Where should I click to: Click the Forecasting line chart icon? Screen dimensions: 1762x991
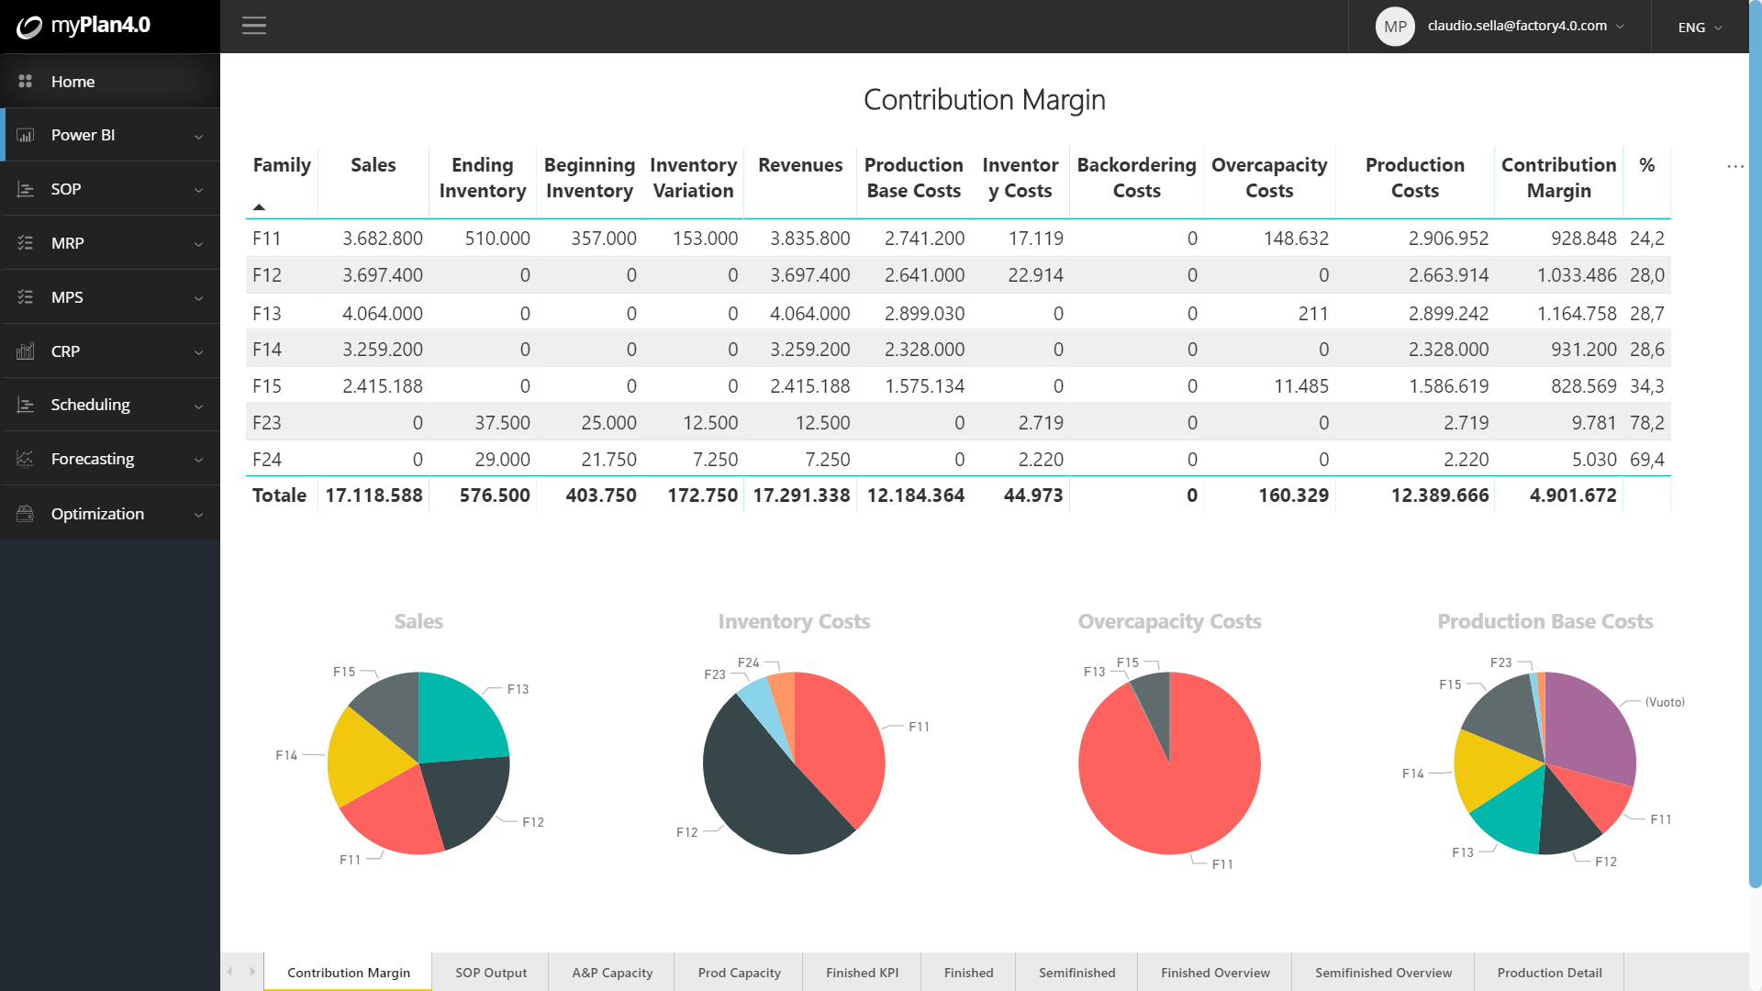click(x=26, y=459)
